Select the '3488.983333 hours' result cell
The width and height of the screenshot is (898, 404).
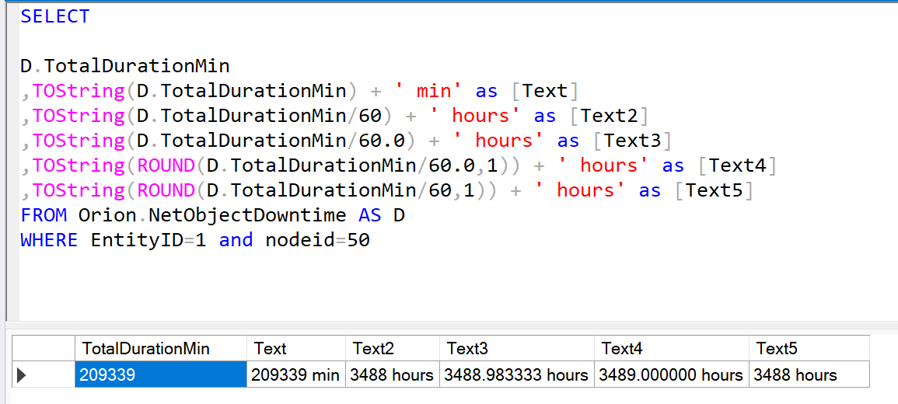coord(516,374)
